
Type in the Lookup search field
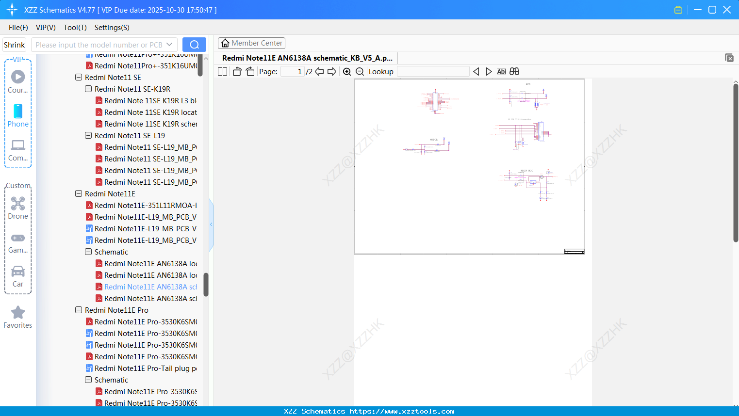click(x=433, y=71)
